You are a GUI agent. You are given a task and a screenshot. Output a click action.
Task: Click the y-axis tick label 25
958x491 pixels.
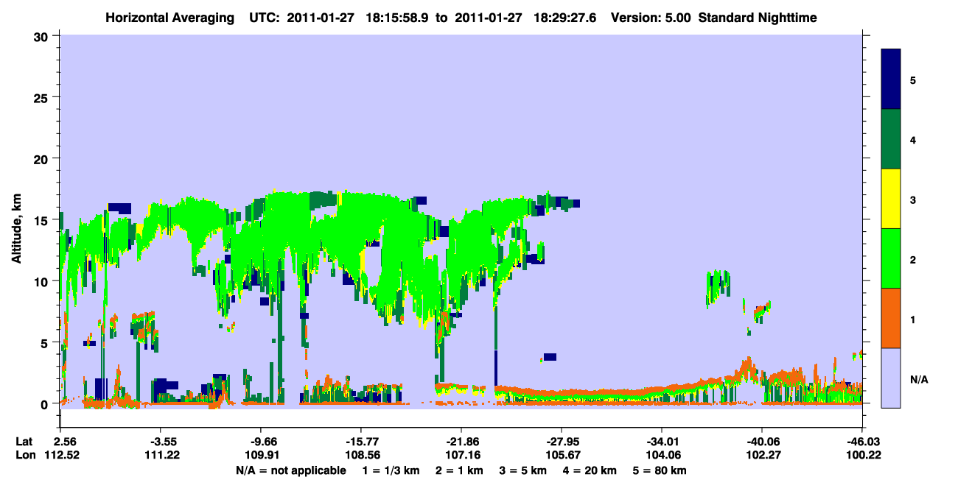click(x=43, y=97)
